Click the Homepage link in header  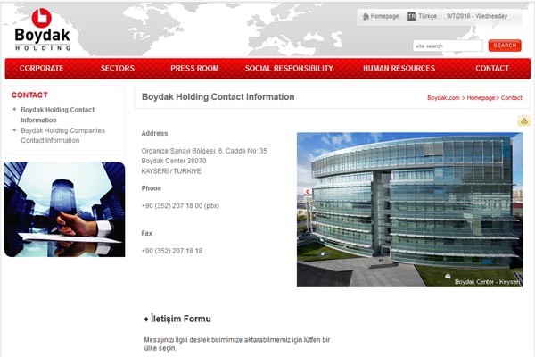tap(385, 16)
